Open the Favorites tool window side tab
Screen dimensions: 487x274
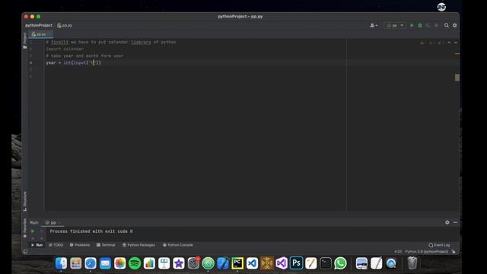[25, 228]
